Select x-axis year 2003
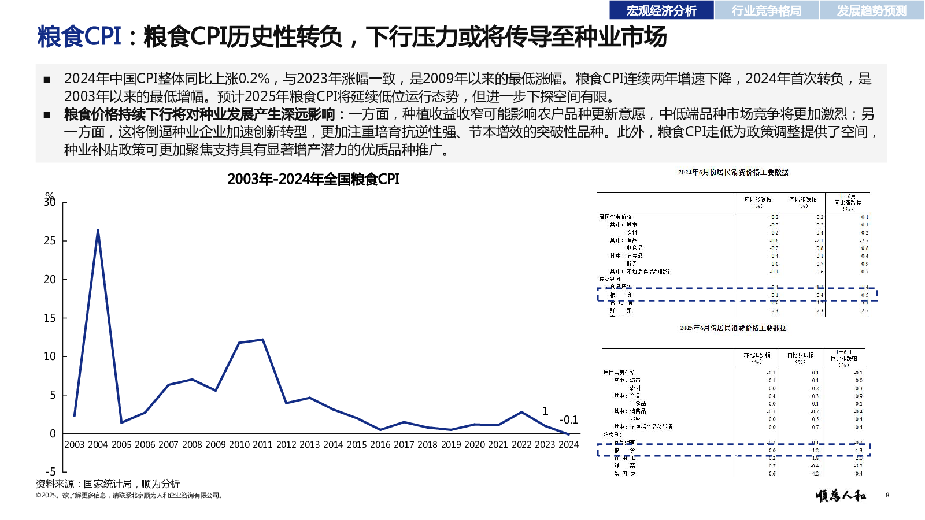925x520 pixels. pyautogui.click(x=75, y=445)
